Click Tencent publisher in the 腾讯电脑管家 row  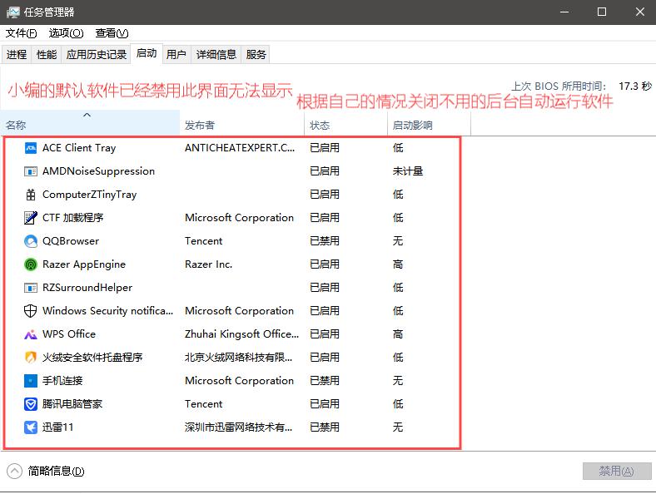coord(204,404)
